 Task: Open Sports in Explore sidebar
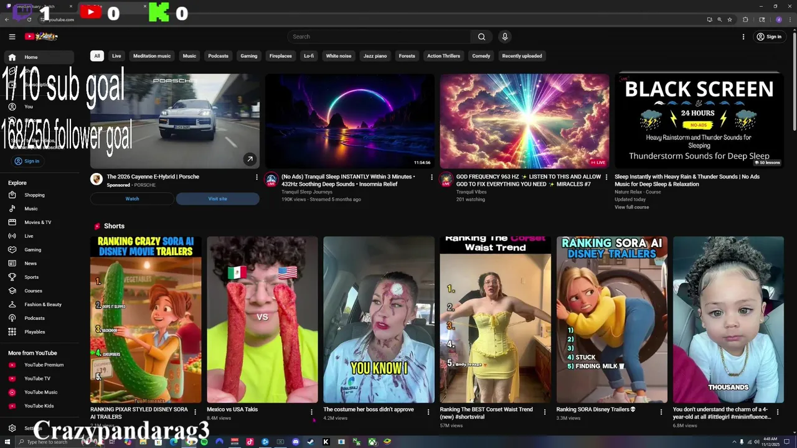(39, 277)
